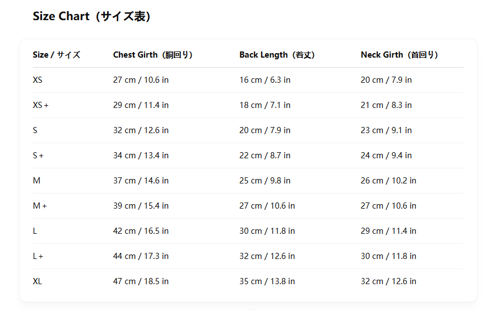Click the Chest Girth column header
Image resolution: width=491 pixels, height=311 pixels.
click(152, 55)
